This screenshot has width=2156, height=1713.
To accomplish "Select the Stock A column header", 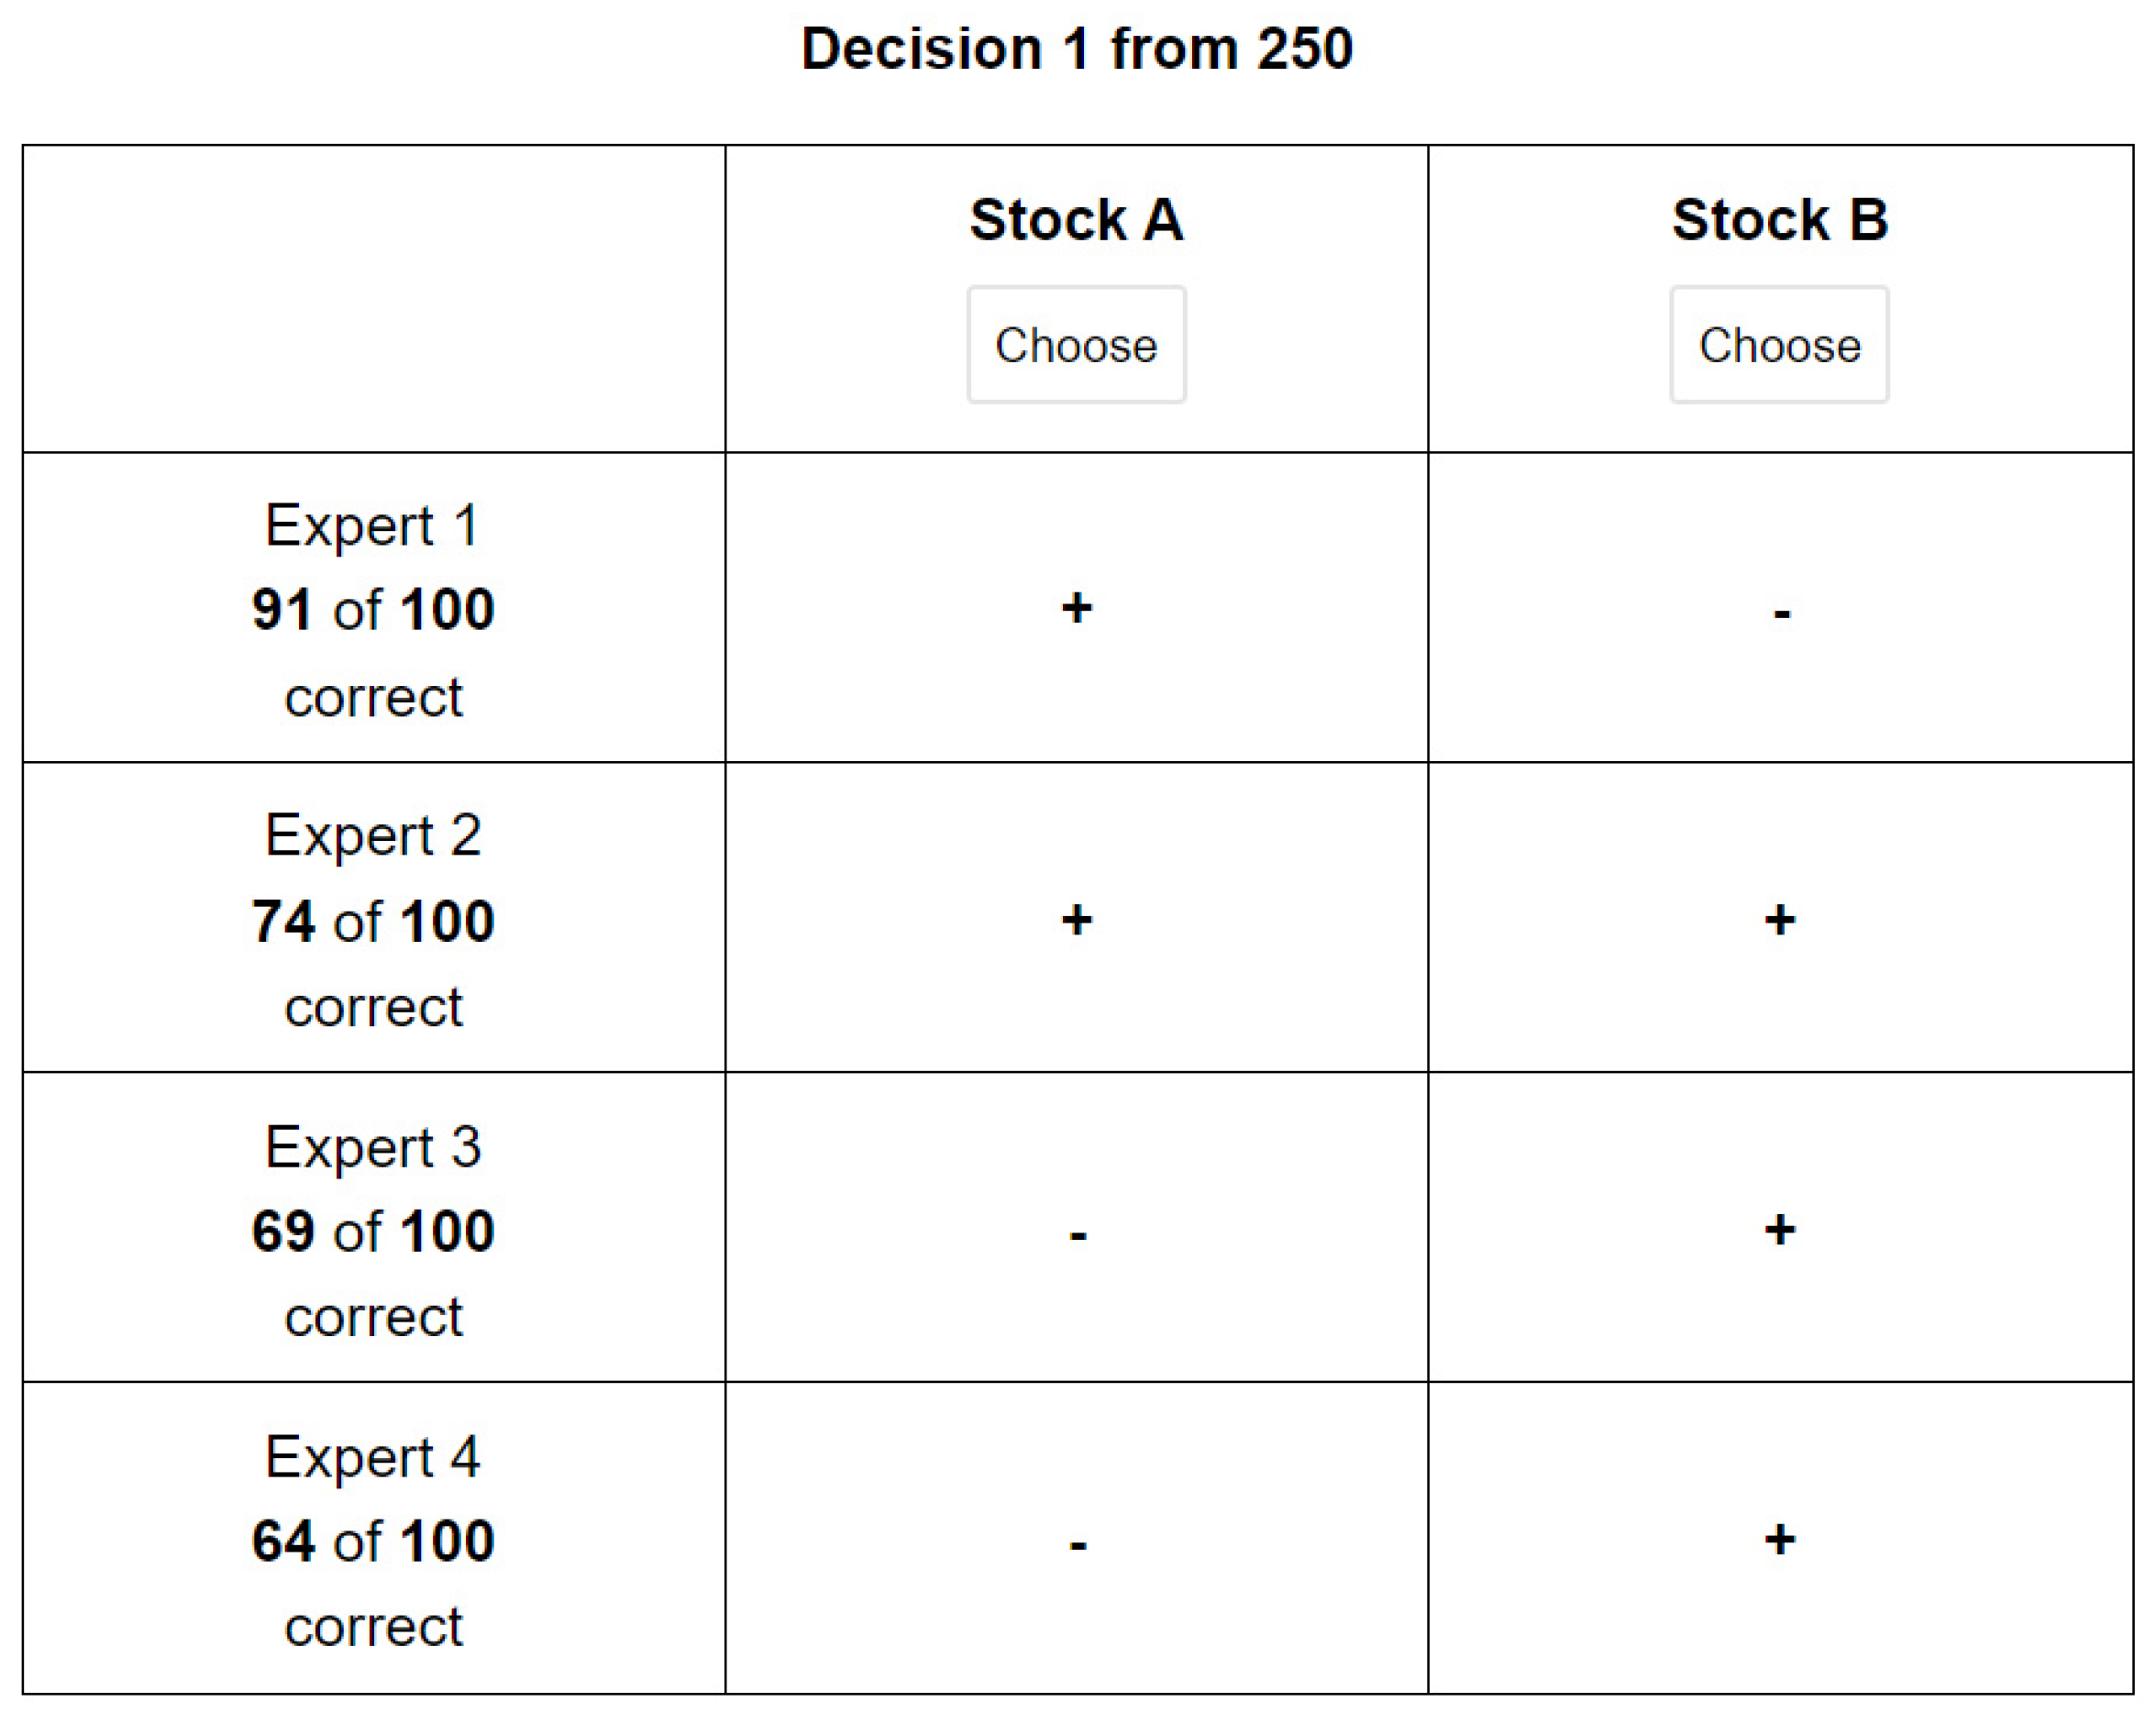I will (1076, 220).
